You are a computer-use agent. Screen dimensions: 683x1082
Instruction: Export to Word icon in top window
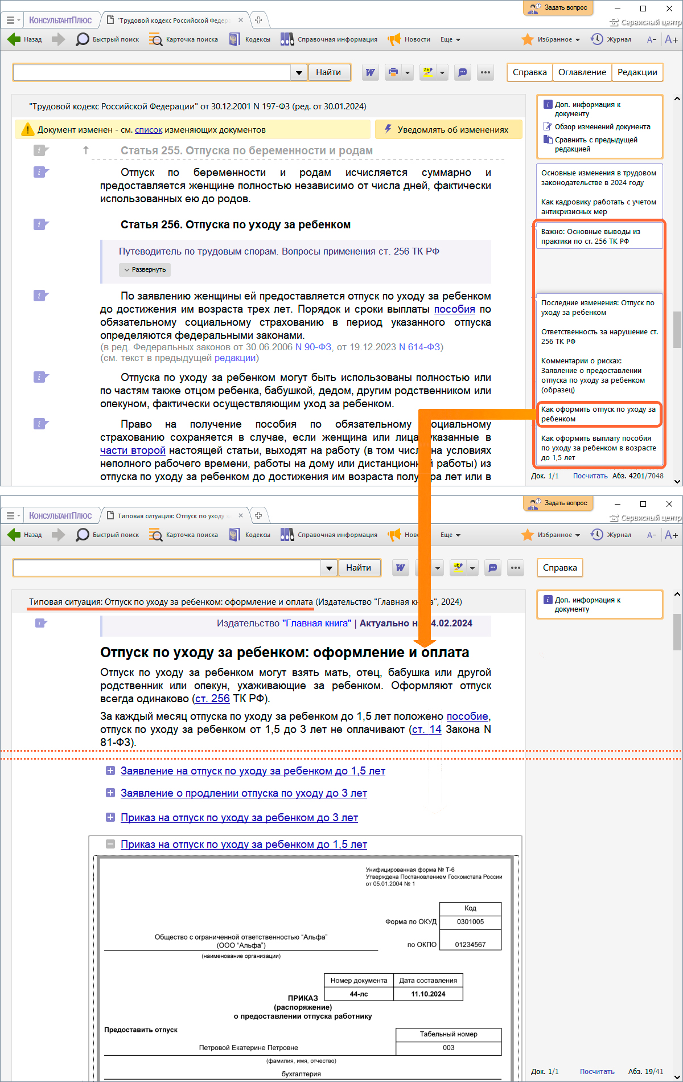coord(371,72)
